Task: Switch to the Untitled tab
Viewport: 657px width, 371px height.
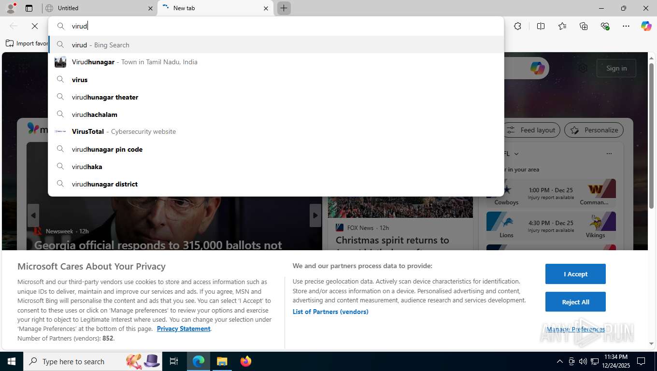Action: click(x=99, y=8)
